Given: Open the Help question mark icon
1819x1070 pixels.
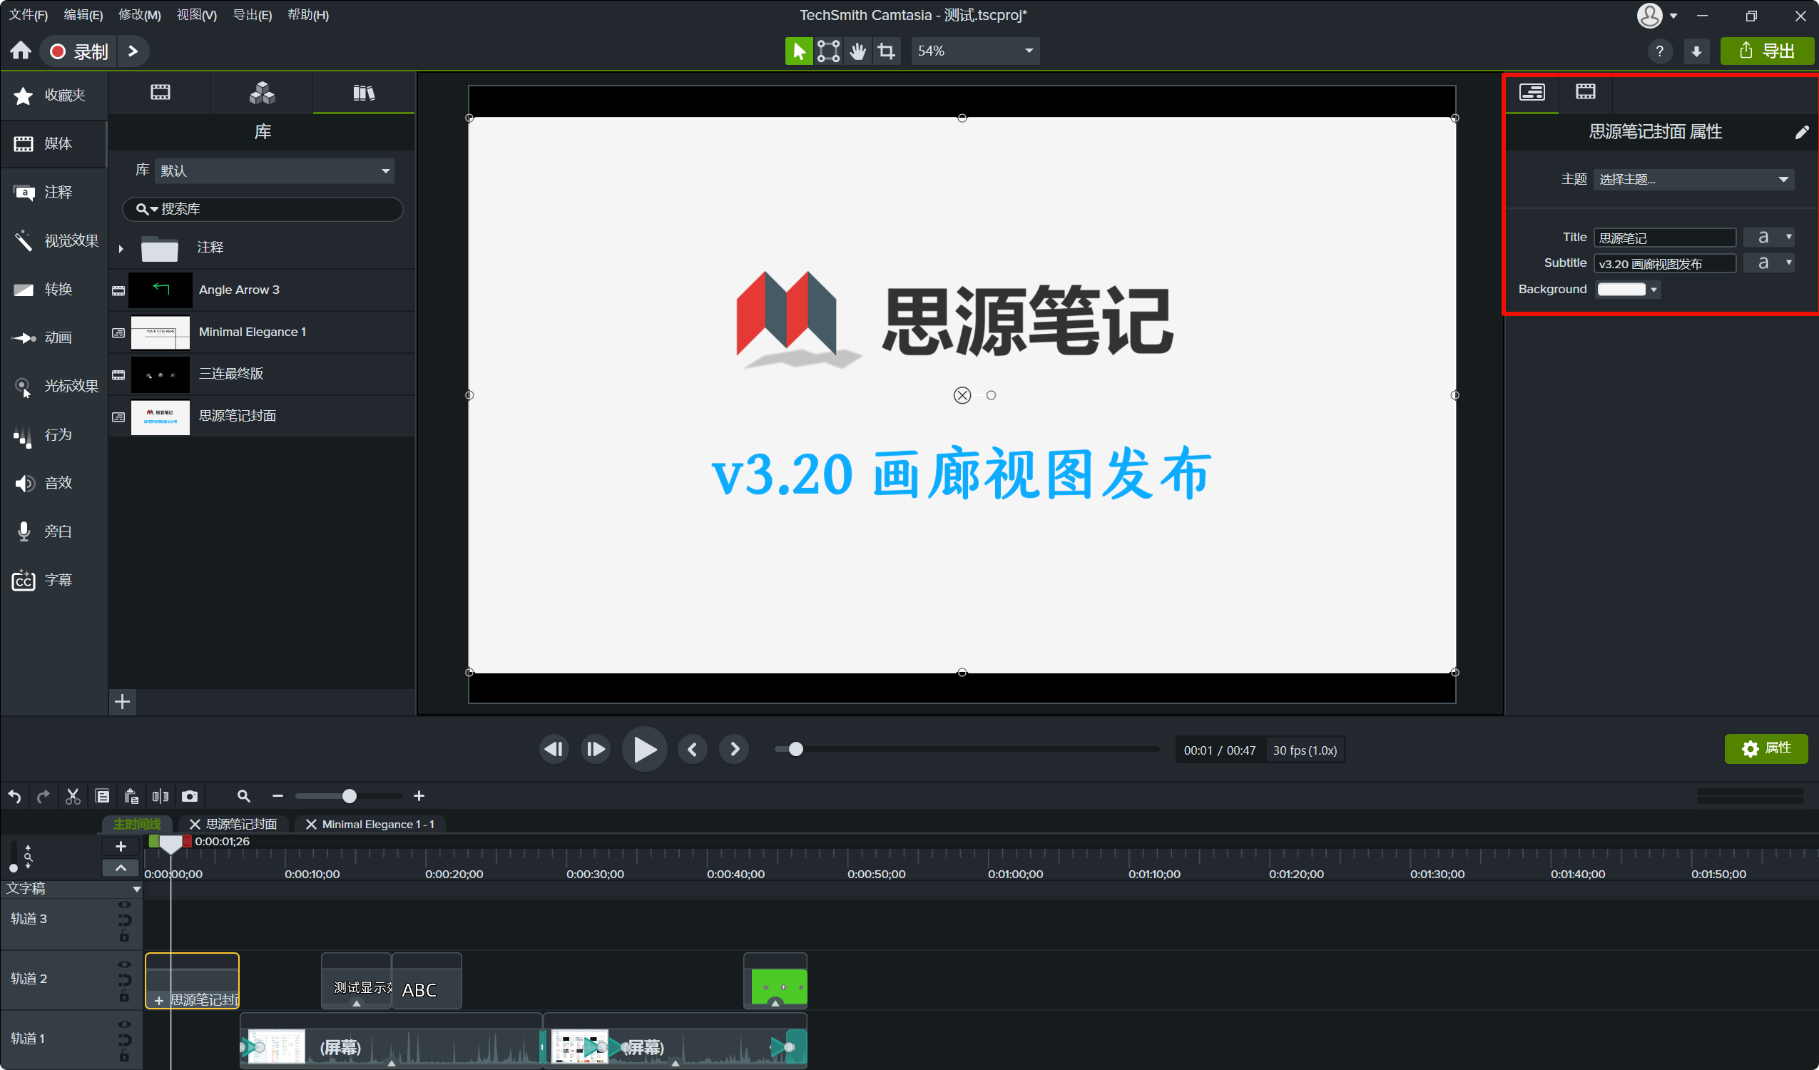Looking at the screenshot, I should pos(1659,51).
